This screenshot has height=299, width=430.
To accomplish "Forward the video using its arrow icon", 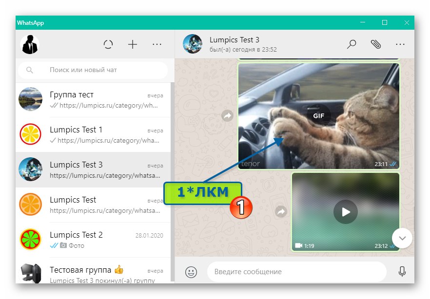I will tap(281, 212).
